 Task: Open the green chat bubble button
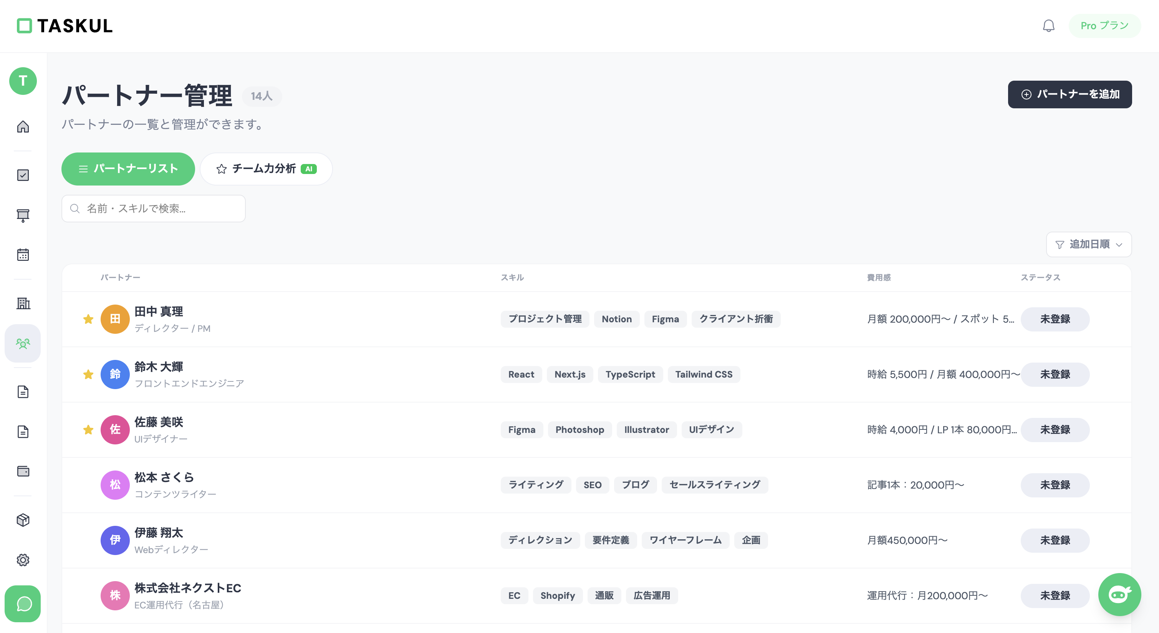coord(23,604)
